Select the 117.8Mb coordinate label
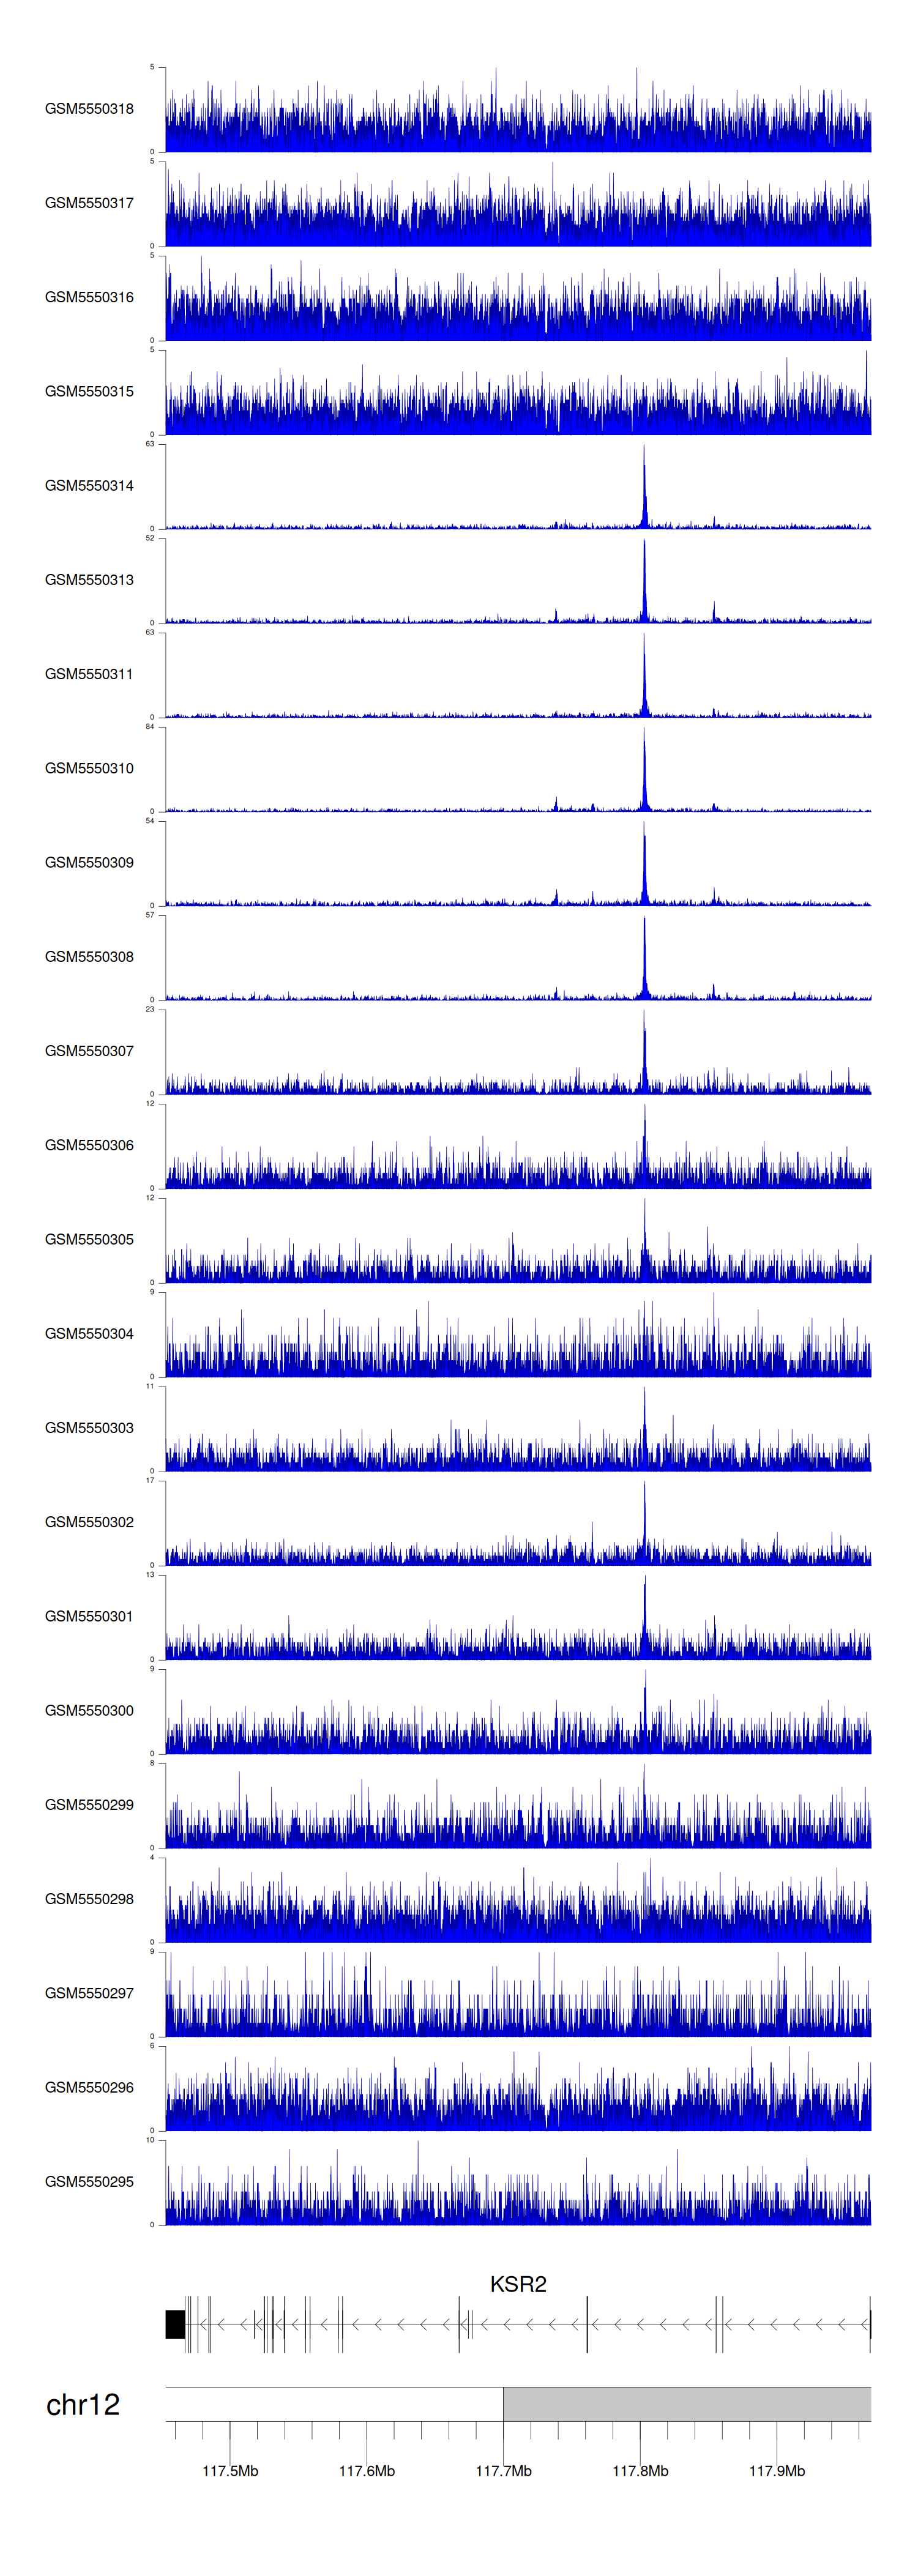 tap(640, 2471)
